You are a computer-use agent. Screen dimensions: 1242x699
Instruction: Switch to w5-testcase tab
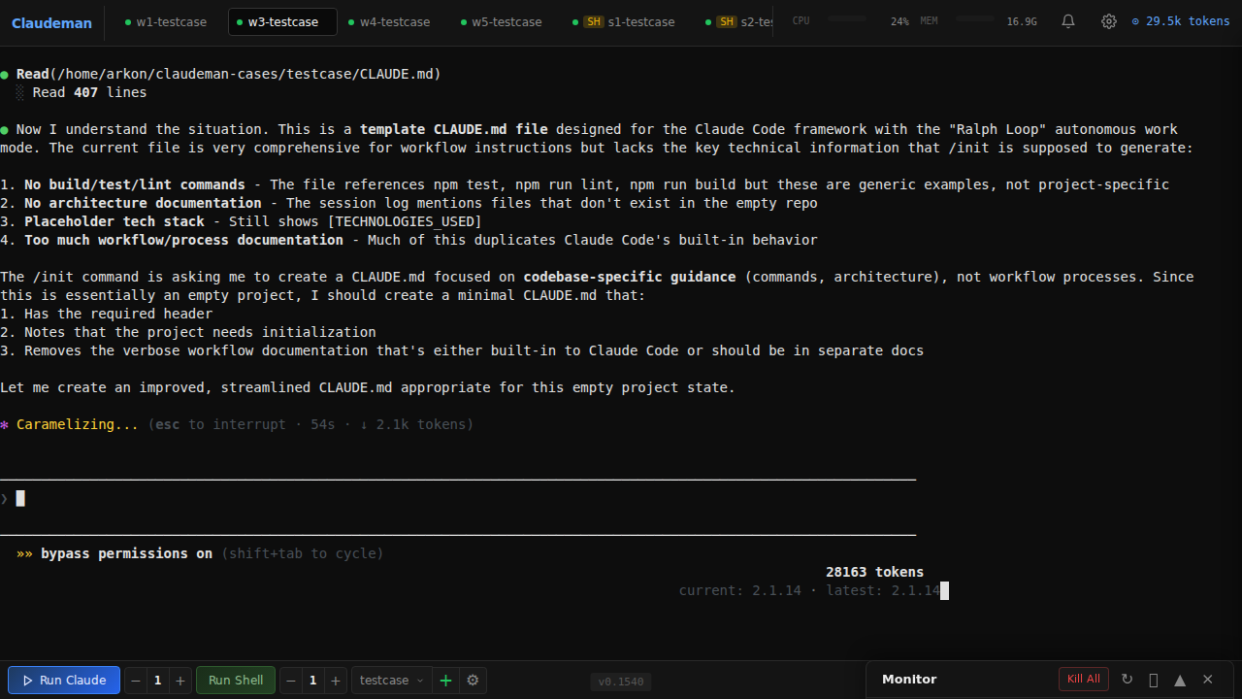coord(502,21)
